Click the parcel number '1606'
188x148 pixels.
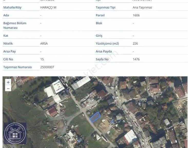136,15
